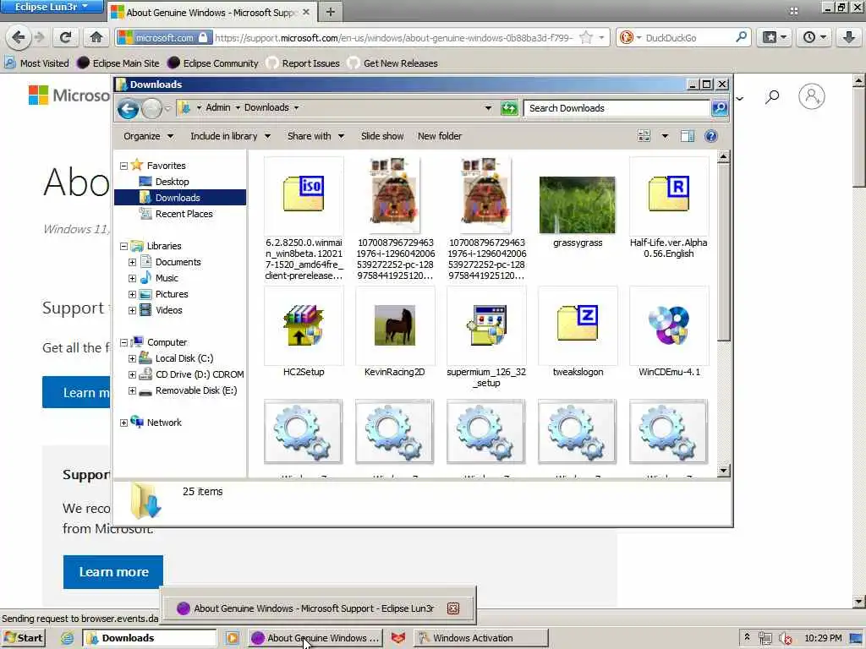Open the bookmarks menu button in browser

[775, 37]
